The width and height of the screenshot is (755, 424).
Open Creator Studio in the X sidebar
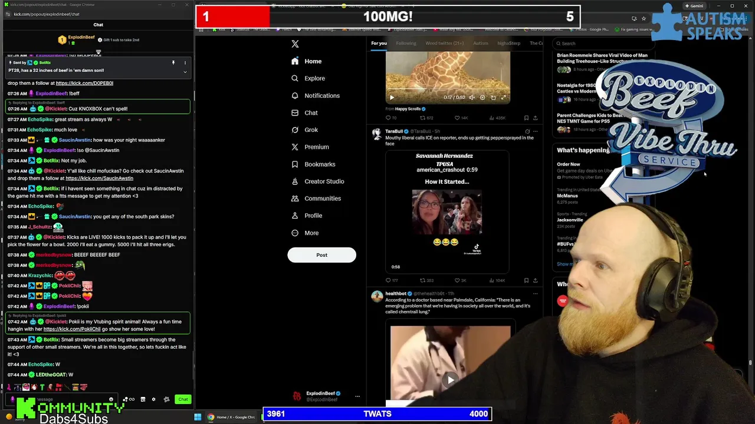[318, 181]
